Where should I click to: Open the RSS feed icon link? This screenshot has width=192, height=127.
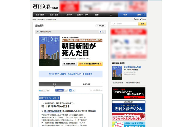tap(136, 19)
